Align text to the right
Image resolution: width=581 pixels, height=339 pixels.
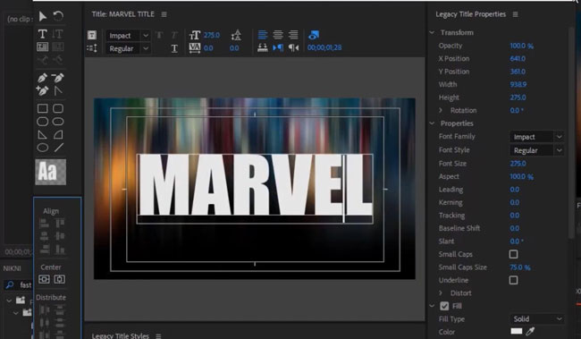pos(293,35)
